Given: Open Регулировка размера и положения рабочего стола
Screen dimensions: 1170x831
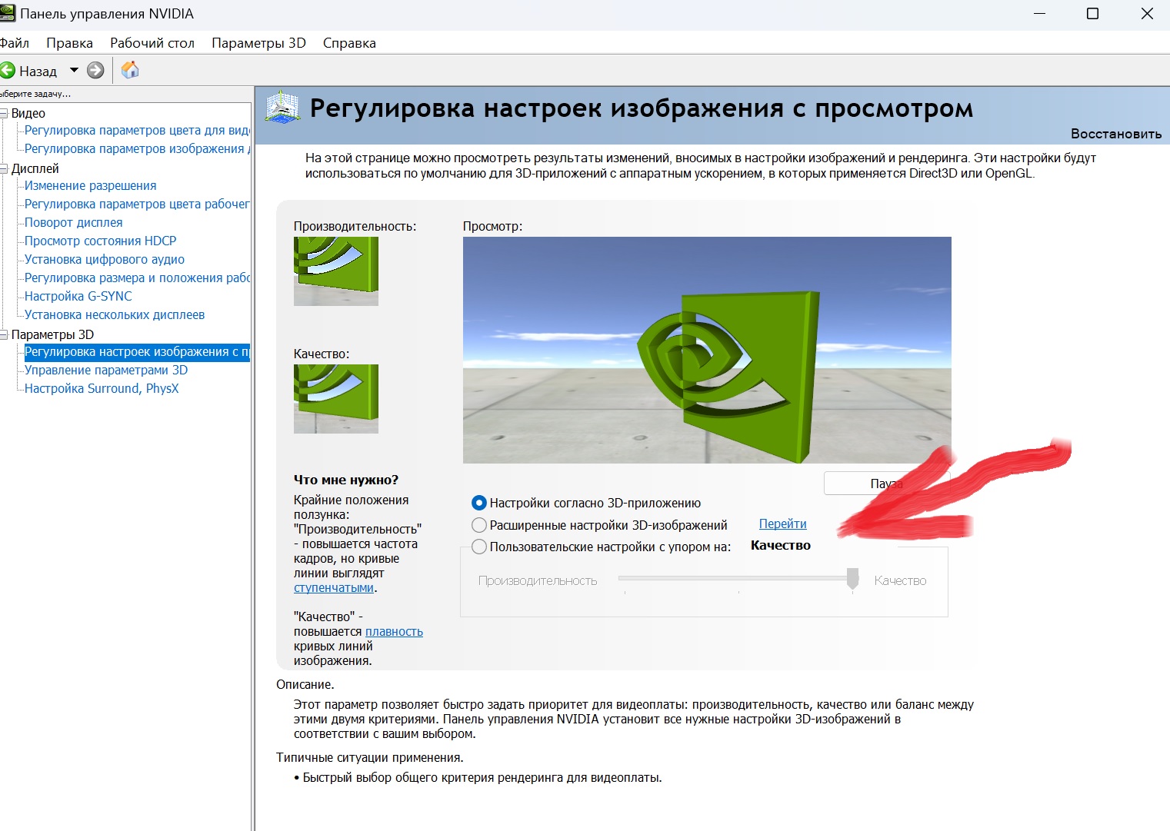Looking at the screenshot, I should click(x=137, y=278).
